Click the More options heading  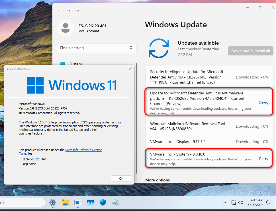(157, 180)
